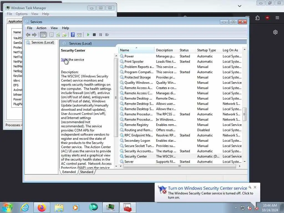Viewport: 284px width, 213px height.
Task: Open the Applications tab in Task Manager
Action: pos(15,21)
